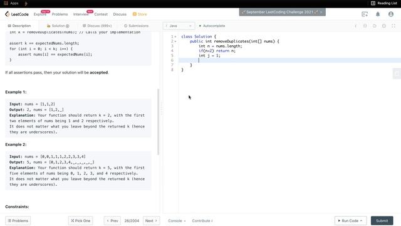
Task: Click the editor info icon
Action: (355, 26)
